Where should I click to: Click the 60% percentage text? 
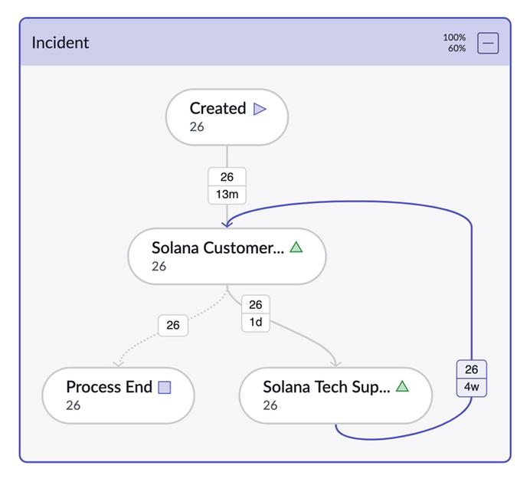[456, 48]
